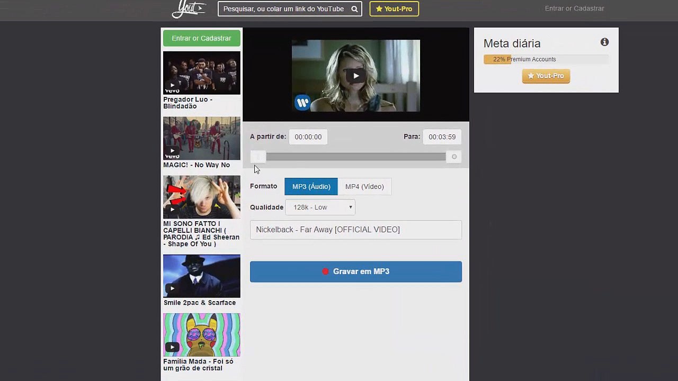Click play icon on Pregador Luo thumbnail
Image resolution: width=678 pixels, height=381 pixels.
(x=172, y=85)
